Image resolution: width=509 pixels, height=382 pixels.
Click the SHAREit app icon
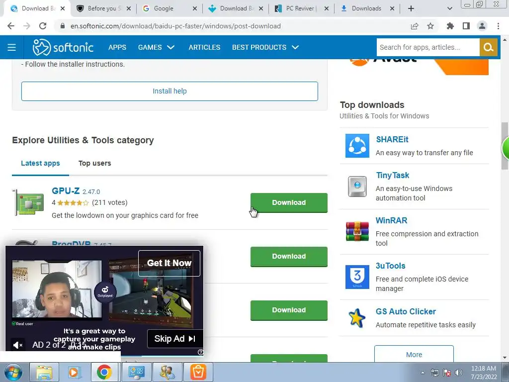[x=357, y=146]
